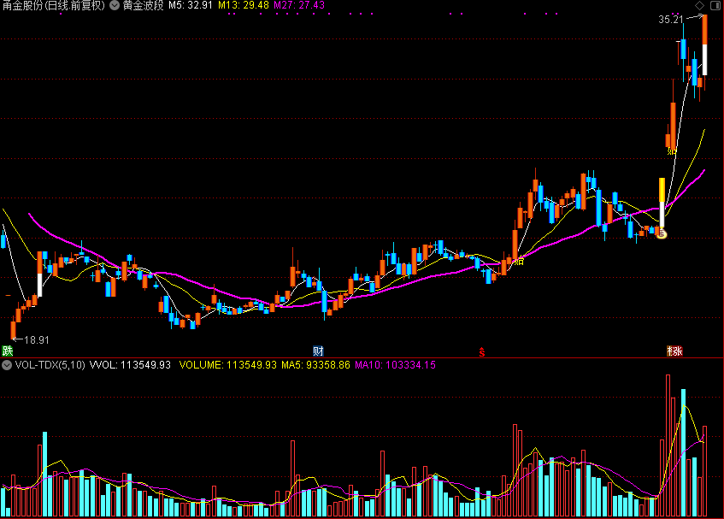Select the M27: 27.43 moving average label
Image resolution: width=724 pixels, height=519 pixels.
299,5
